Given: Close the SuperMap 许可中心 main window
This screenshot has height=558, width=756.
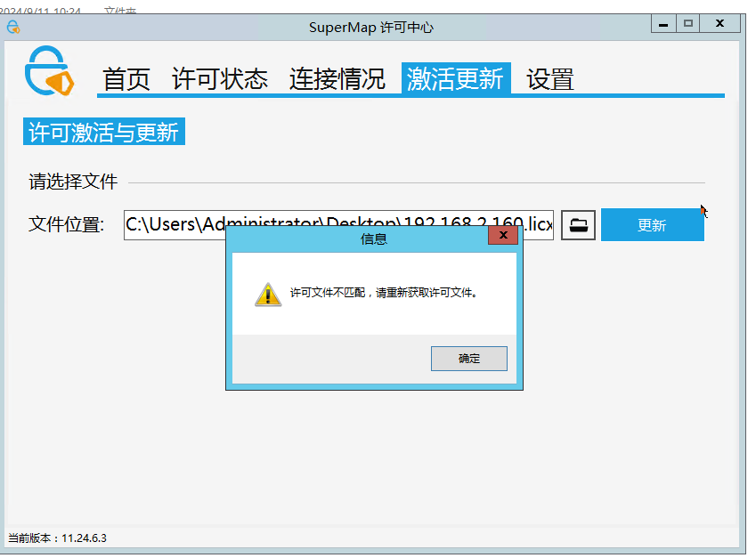Looking at the screenshot, I should [719, 24].
